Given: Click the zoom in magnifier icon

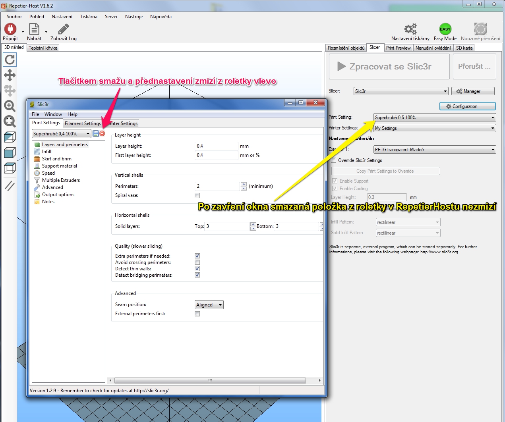Looking at the screenshot, I should point(10,106).
